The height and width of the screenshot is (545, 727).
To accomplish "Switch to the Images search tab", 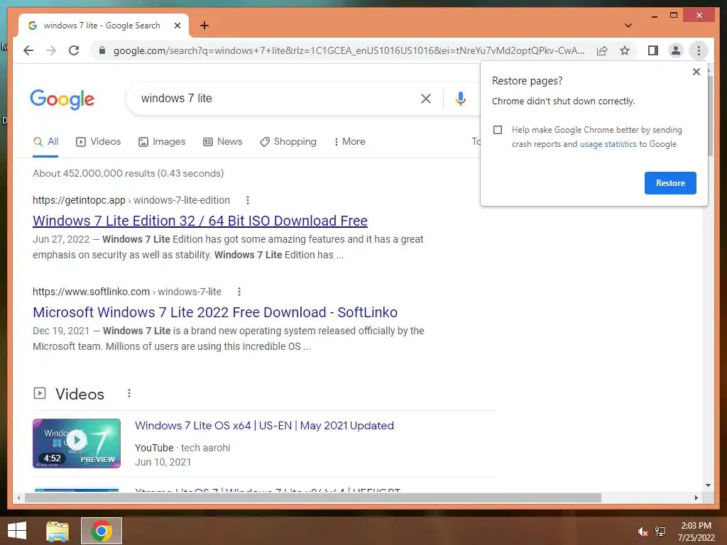I will [x=162, y=142].
